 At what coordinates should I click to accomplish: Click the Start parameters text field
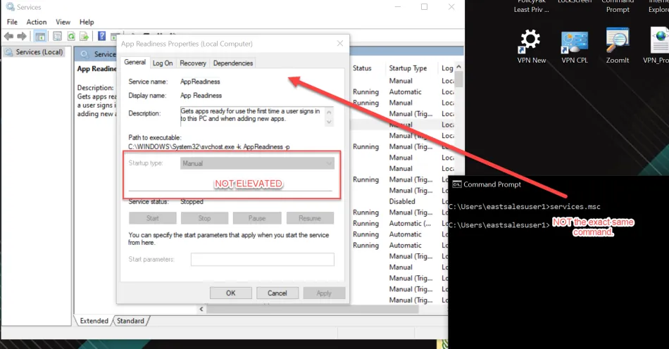coord(262,260)
